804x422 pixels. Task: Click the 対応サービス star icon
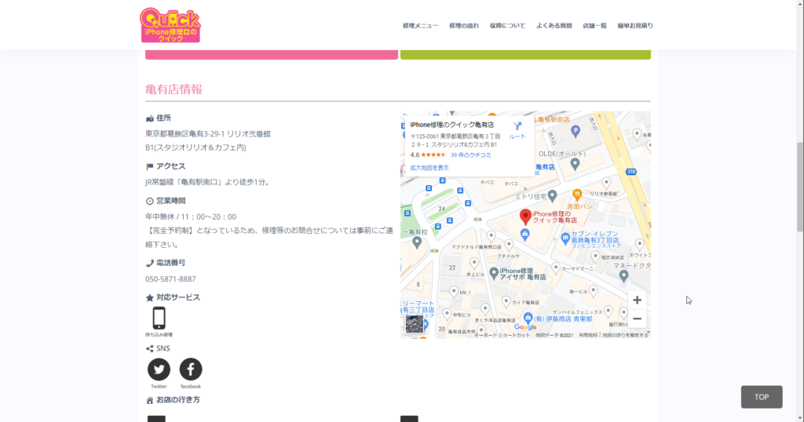click(x=150, y=297)
